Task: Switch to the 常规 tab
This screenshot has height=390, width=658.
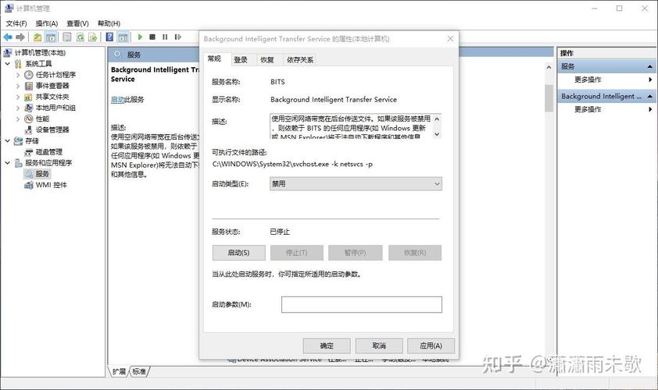Action: [x=214, y=58]
